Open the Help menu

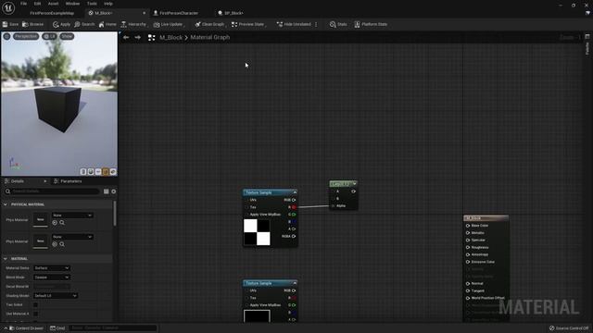point(108,4)
